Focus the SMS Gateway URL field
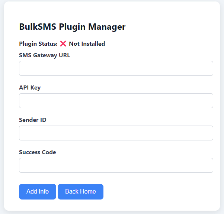Viewport: 224px width, 214px height. coord(116,68)
